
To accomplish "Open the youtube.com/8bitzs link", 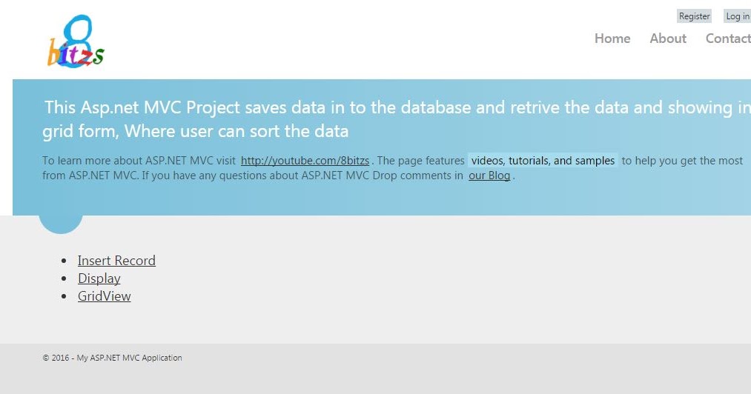I will tap(305, 161).
